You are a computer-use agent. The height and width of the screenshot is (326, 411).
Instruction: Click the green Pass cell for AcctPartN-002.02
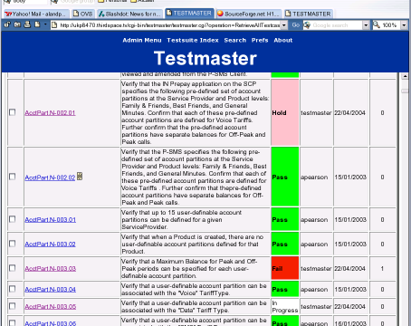click(285, 177)
